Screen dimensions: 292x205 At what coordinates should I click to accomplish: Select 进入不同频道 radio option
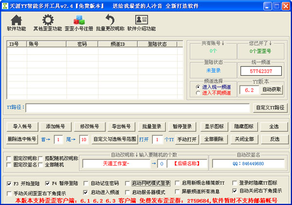click(x=198, y=93)
